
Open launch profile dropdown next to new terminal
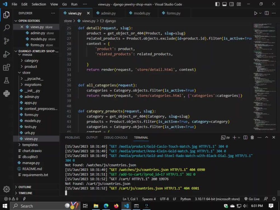click(x=239, y=137)
